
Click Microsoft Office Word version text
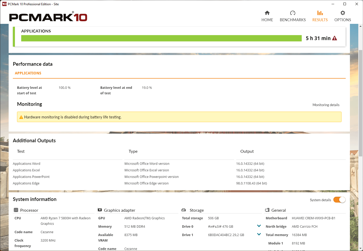click(147, 164)
